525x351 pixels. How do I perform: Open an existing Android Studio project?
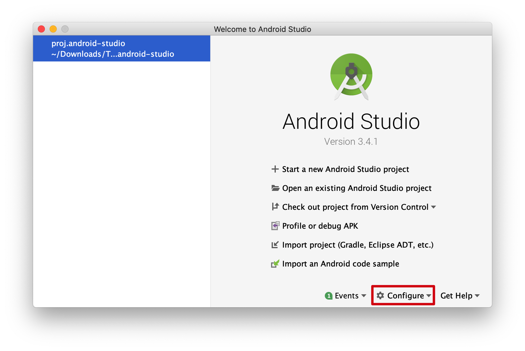(x=357, y=188)
